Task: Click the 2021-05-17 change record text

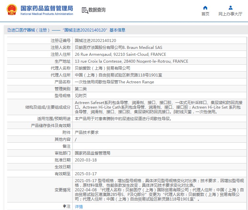Action: click(x=160, y=183)
